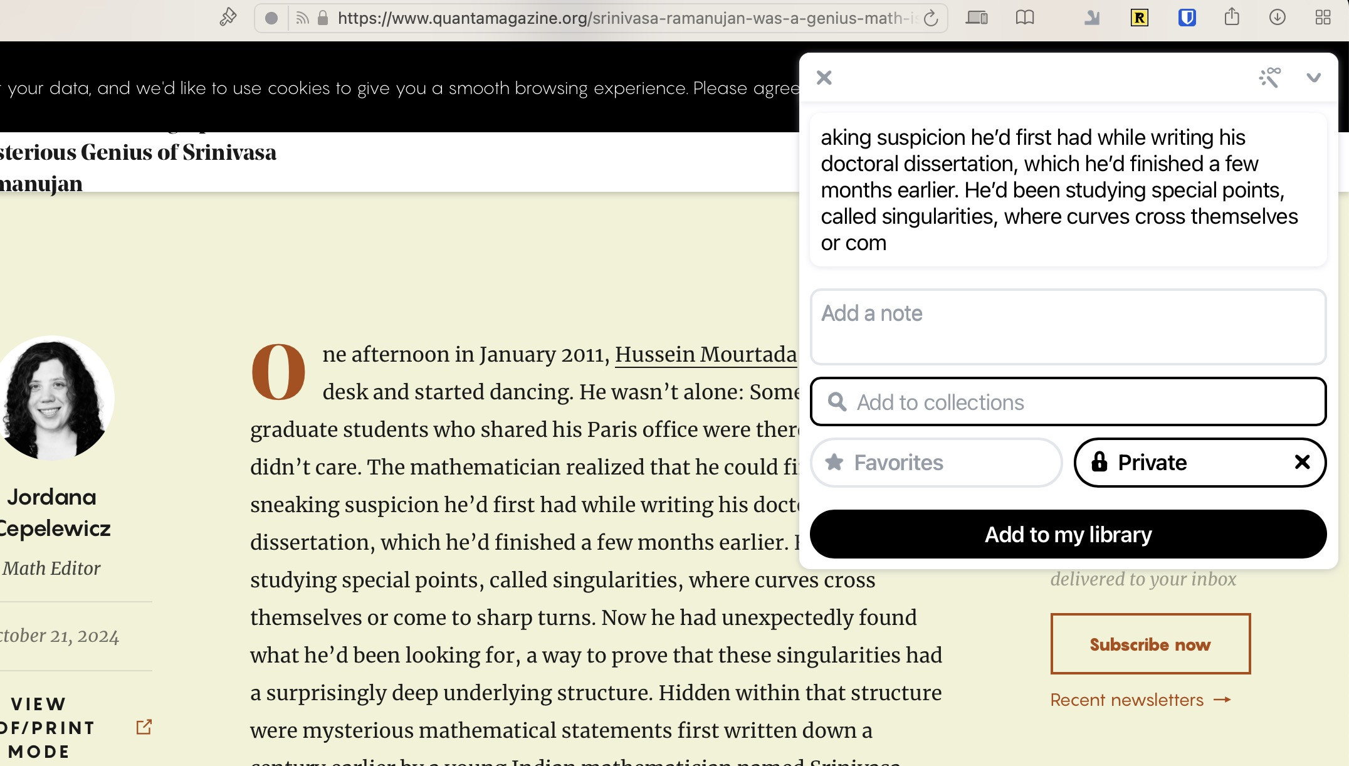Click the pin icon left of address bar
1349x766 pixels.
(228, 18)
